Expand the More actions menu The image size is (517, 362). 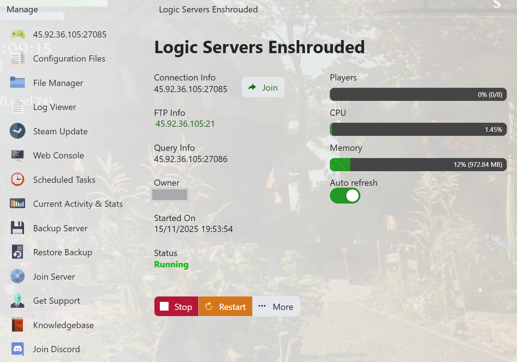[x=276, y=307]
